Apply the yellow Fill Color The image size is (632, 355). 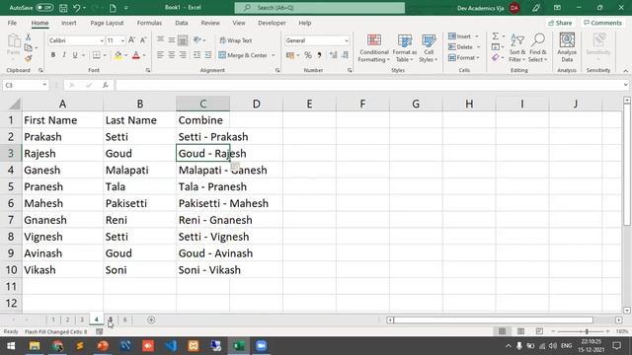[x=118, y=55]
